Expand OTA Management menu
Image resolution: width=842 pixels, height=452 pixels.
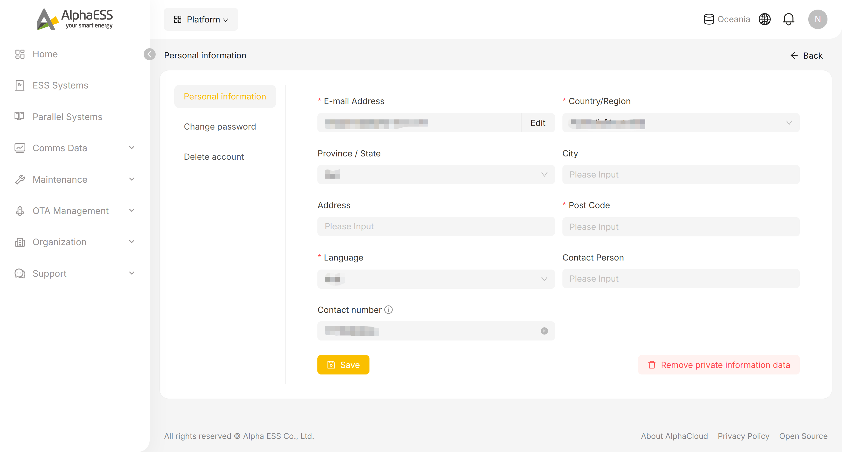click(x=75, y=211)
